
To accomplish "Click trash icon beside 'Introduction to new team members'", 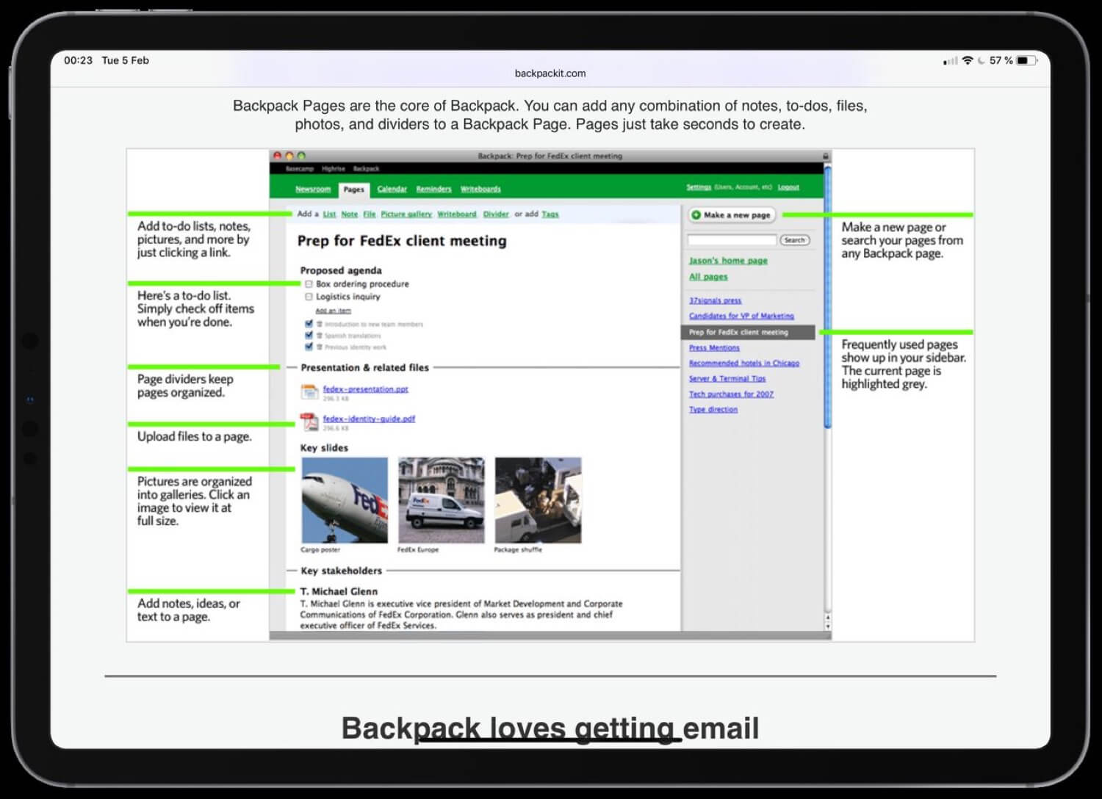I will coord(320,324).
